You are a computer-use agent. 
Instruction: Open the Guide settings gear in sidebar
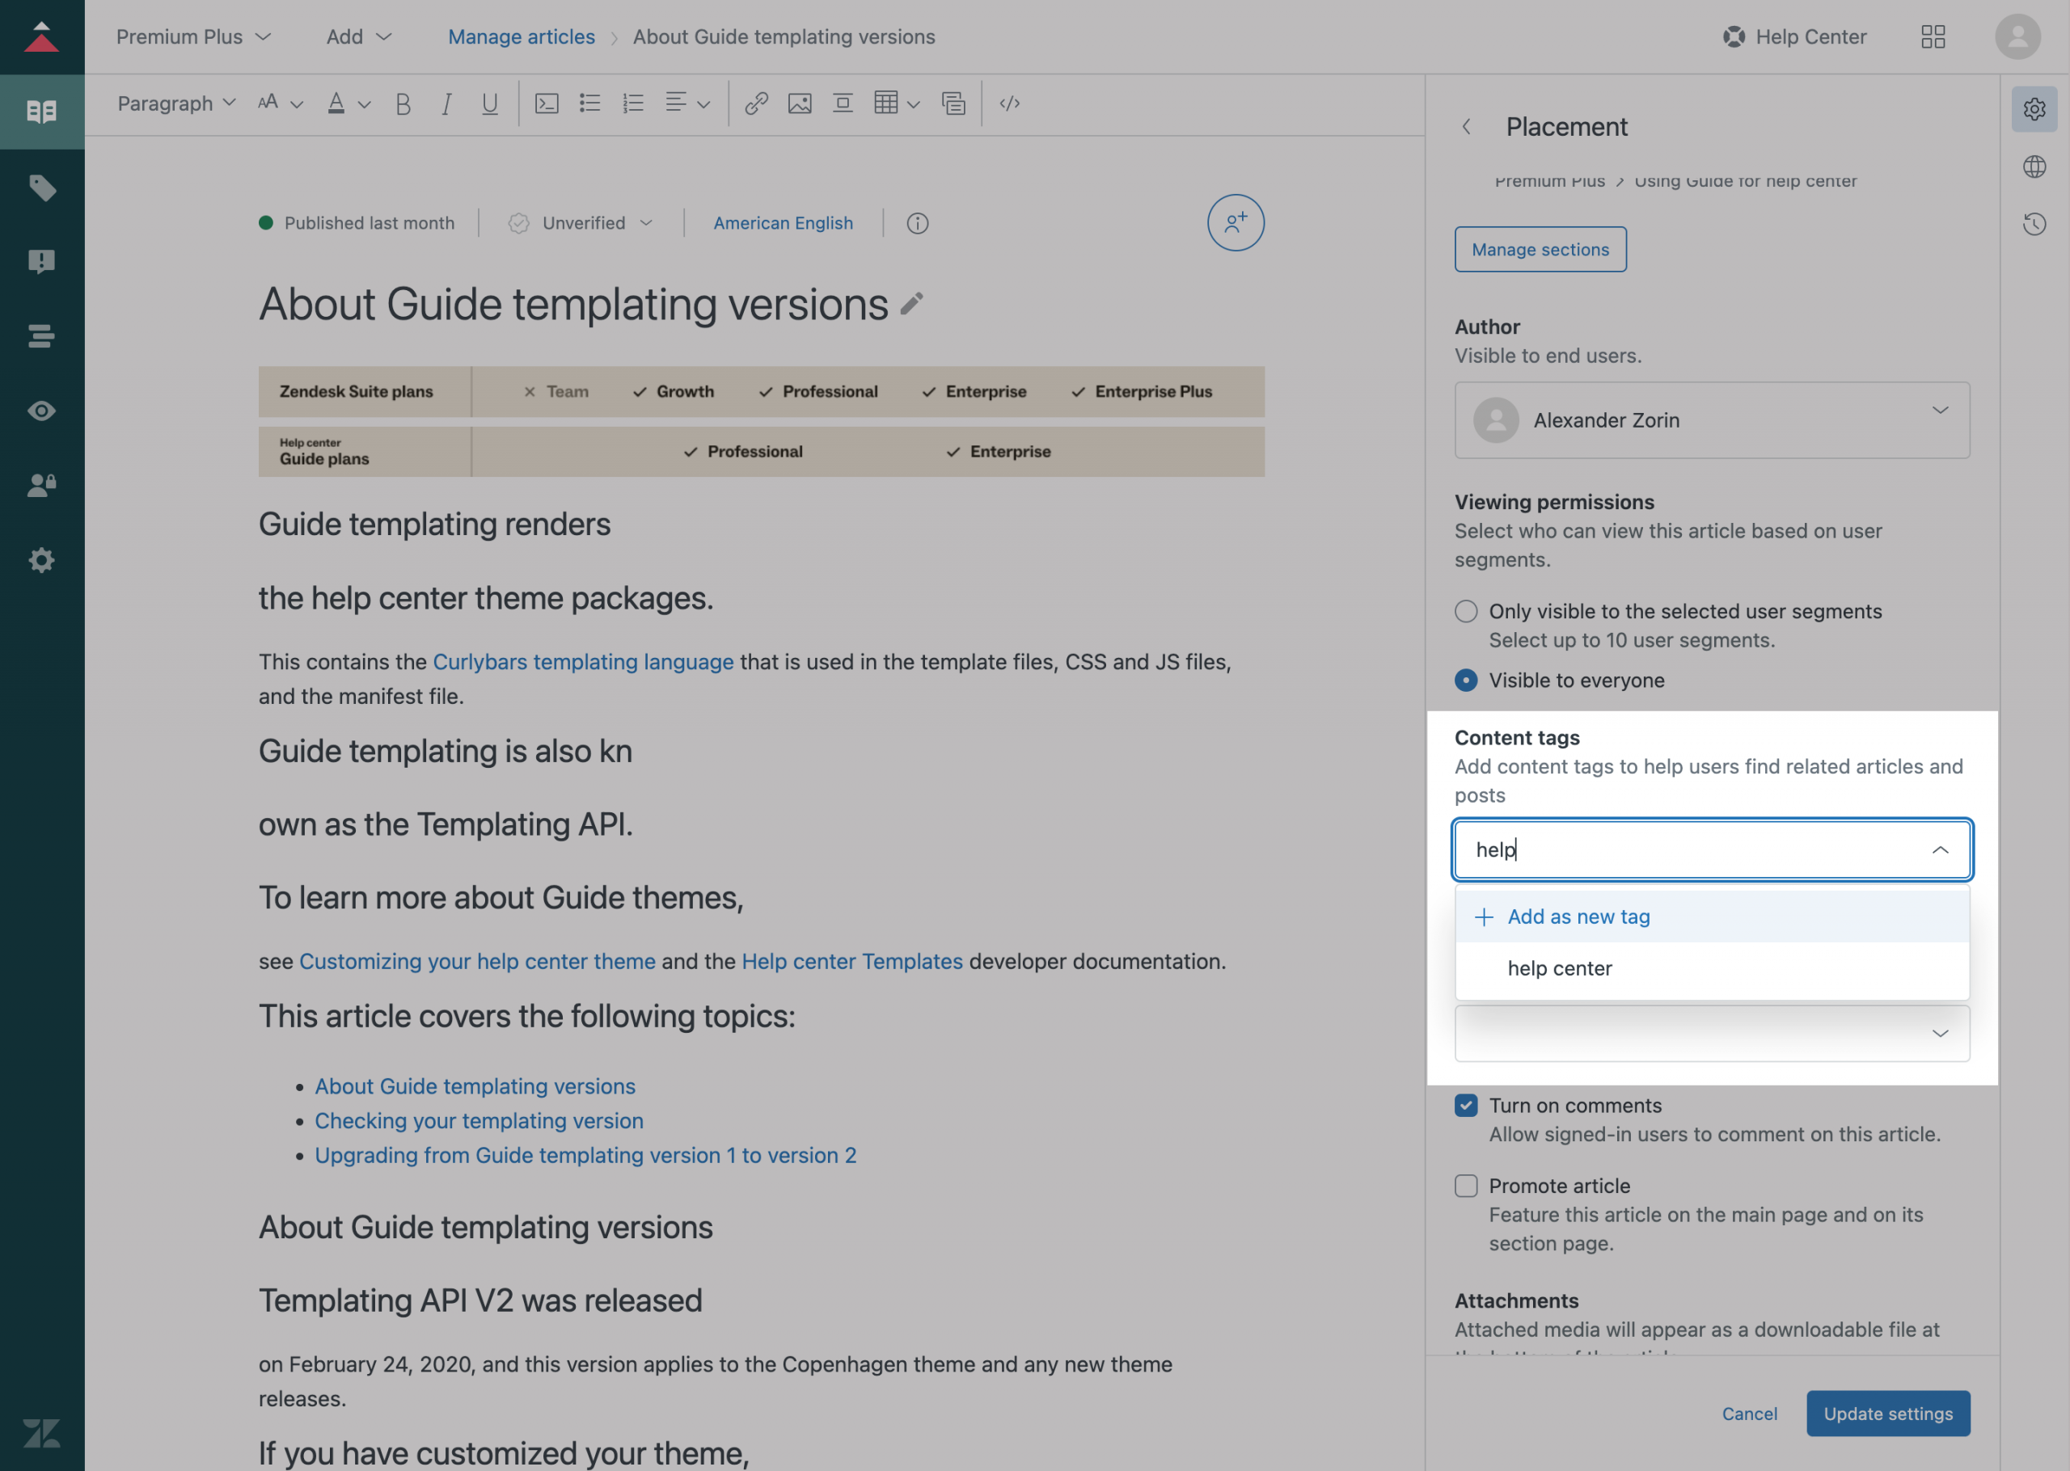coord(42,560)
